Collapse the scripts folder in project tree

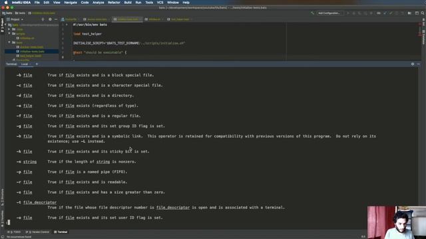point(9,34)
